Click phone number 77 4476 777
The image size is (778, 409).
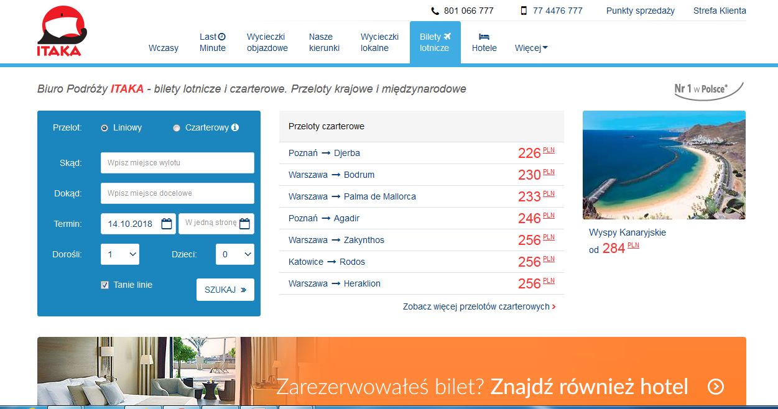click(558, 11)
